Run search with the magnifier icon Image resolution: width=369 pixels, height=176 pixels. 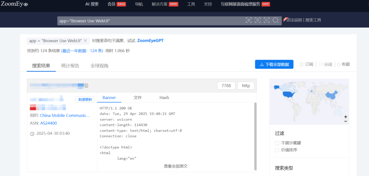tap(276, 20)
